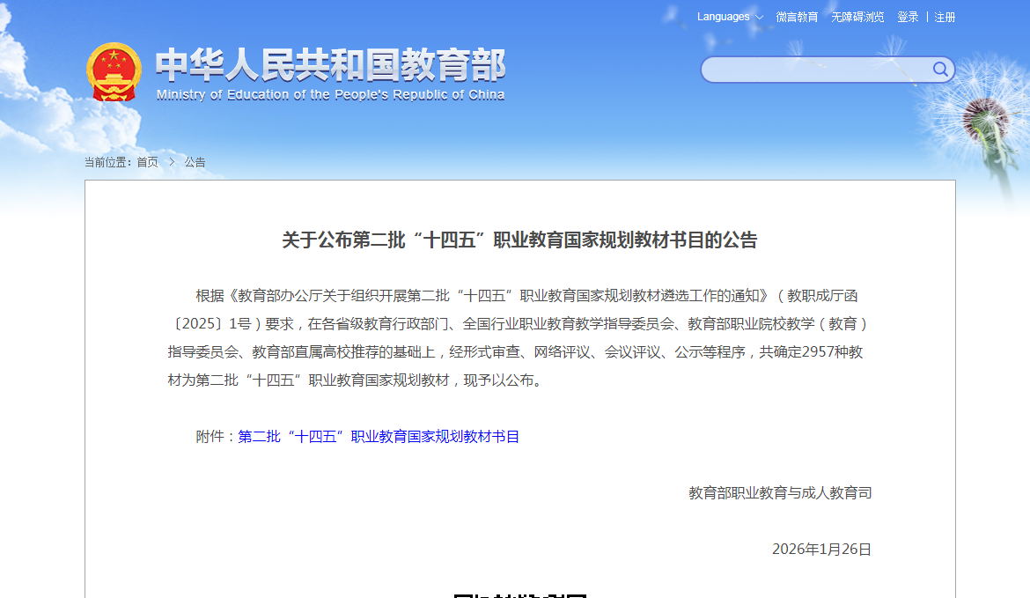The image size is (1030, 598).
Task: Select the 公告 breadcrumb item
Action: (195, 162)
